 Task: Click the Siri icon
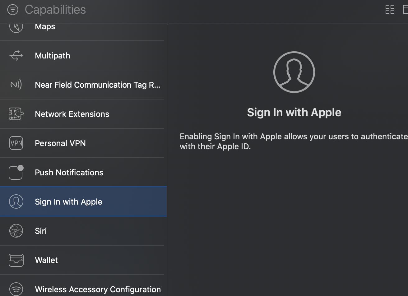[16, 231]
